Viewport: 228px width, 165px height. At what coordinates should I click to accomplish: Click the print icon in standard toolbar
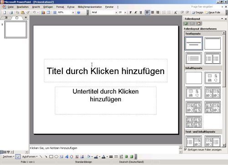coord(11,13)
